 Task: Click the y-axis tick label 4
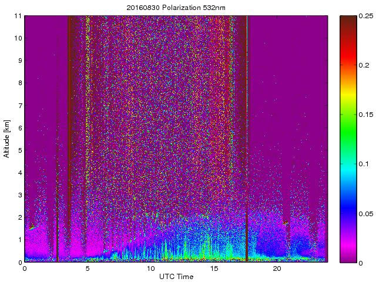(x=19, y=173)
